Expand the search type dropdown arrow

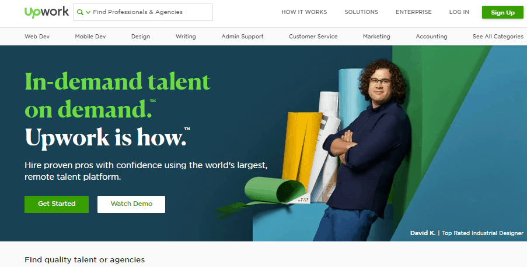(88, 12)
